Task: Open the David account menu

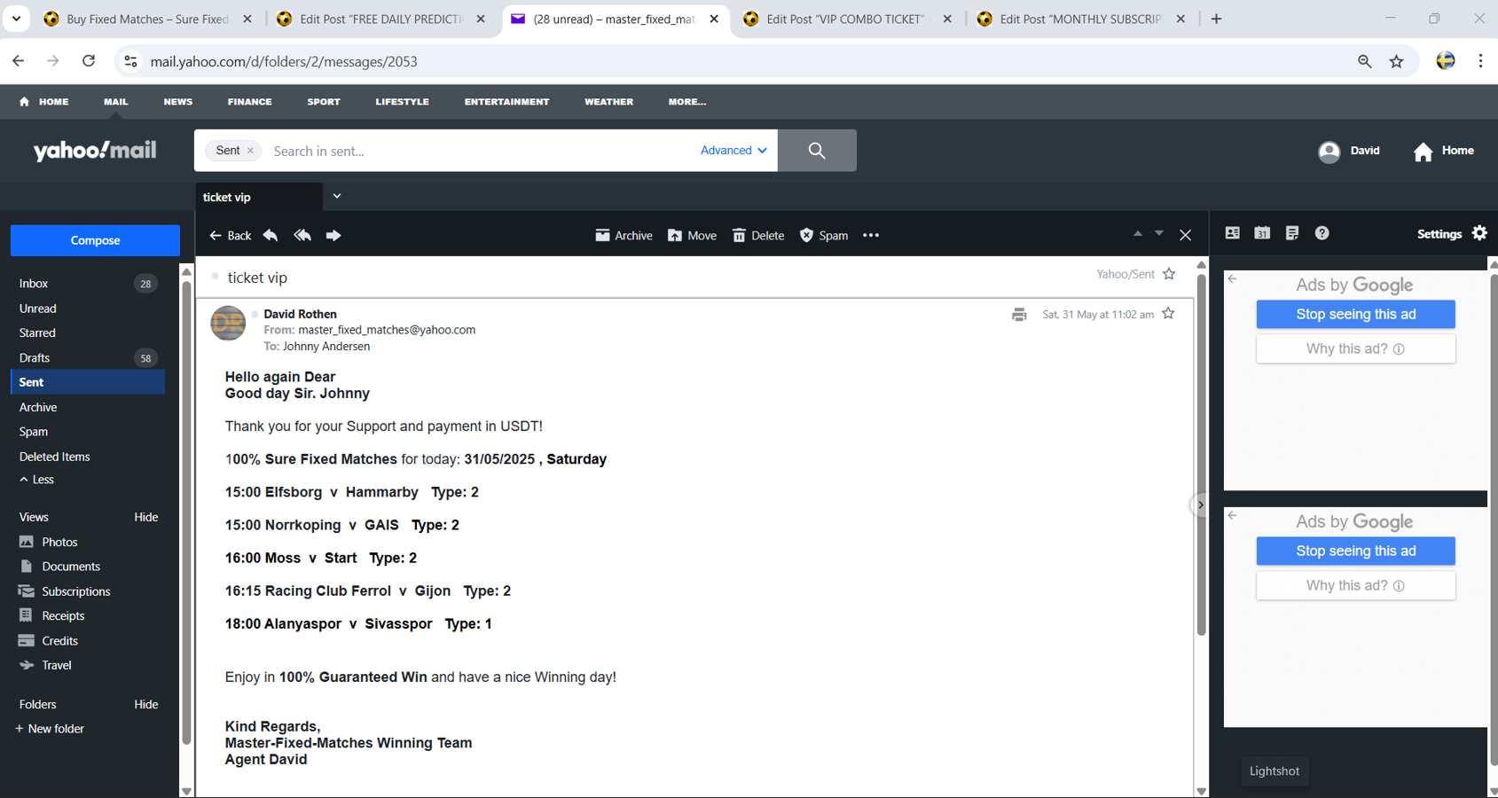Action: 1349,151
